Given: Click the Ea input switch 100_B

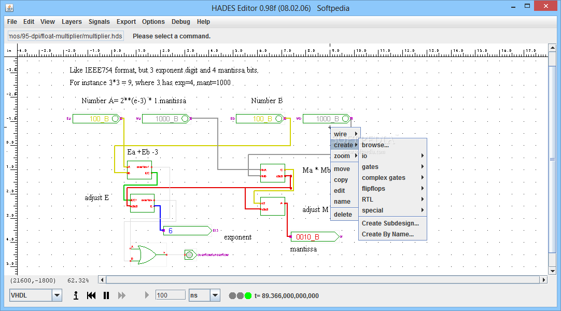Looking at the screenshot, I should click(x=97, y=119).
